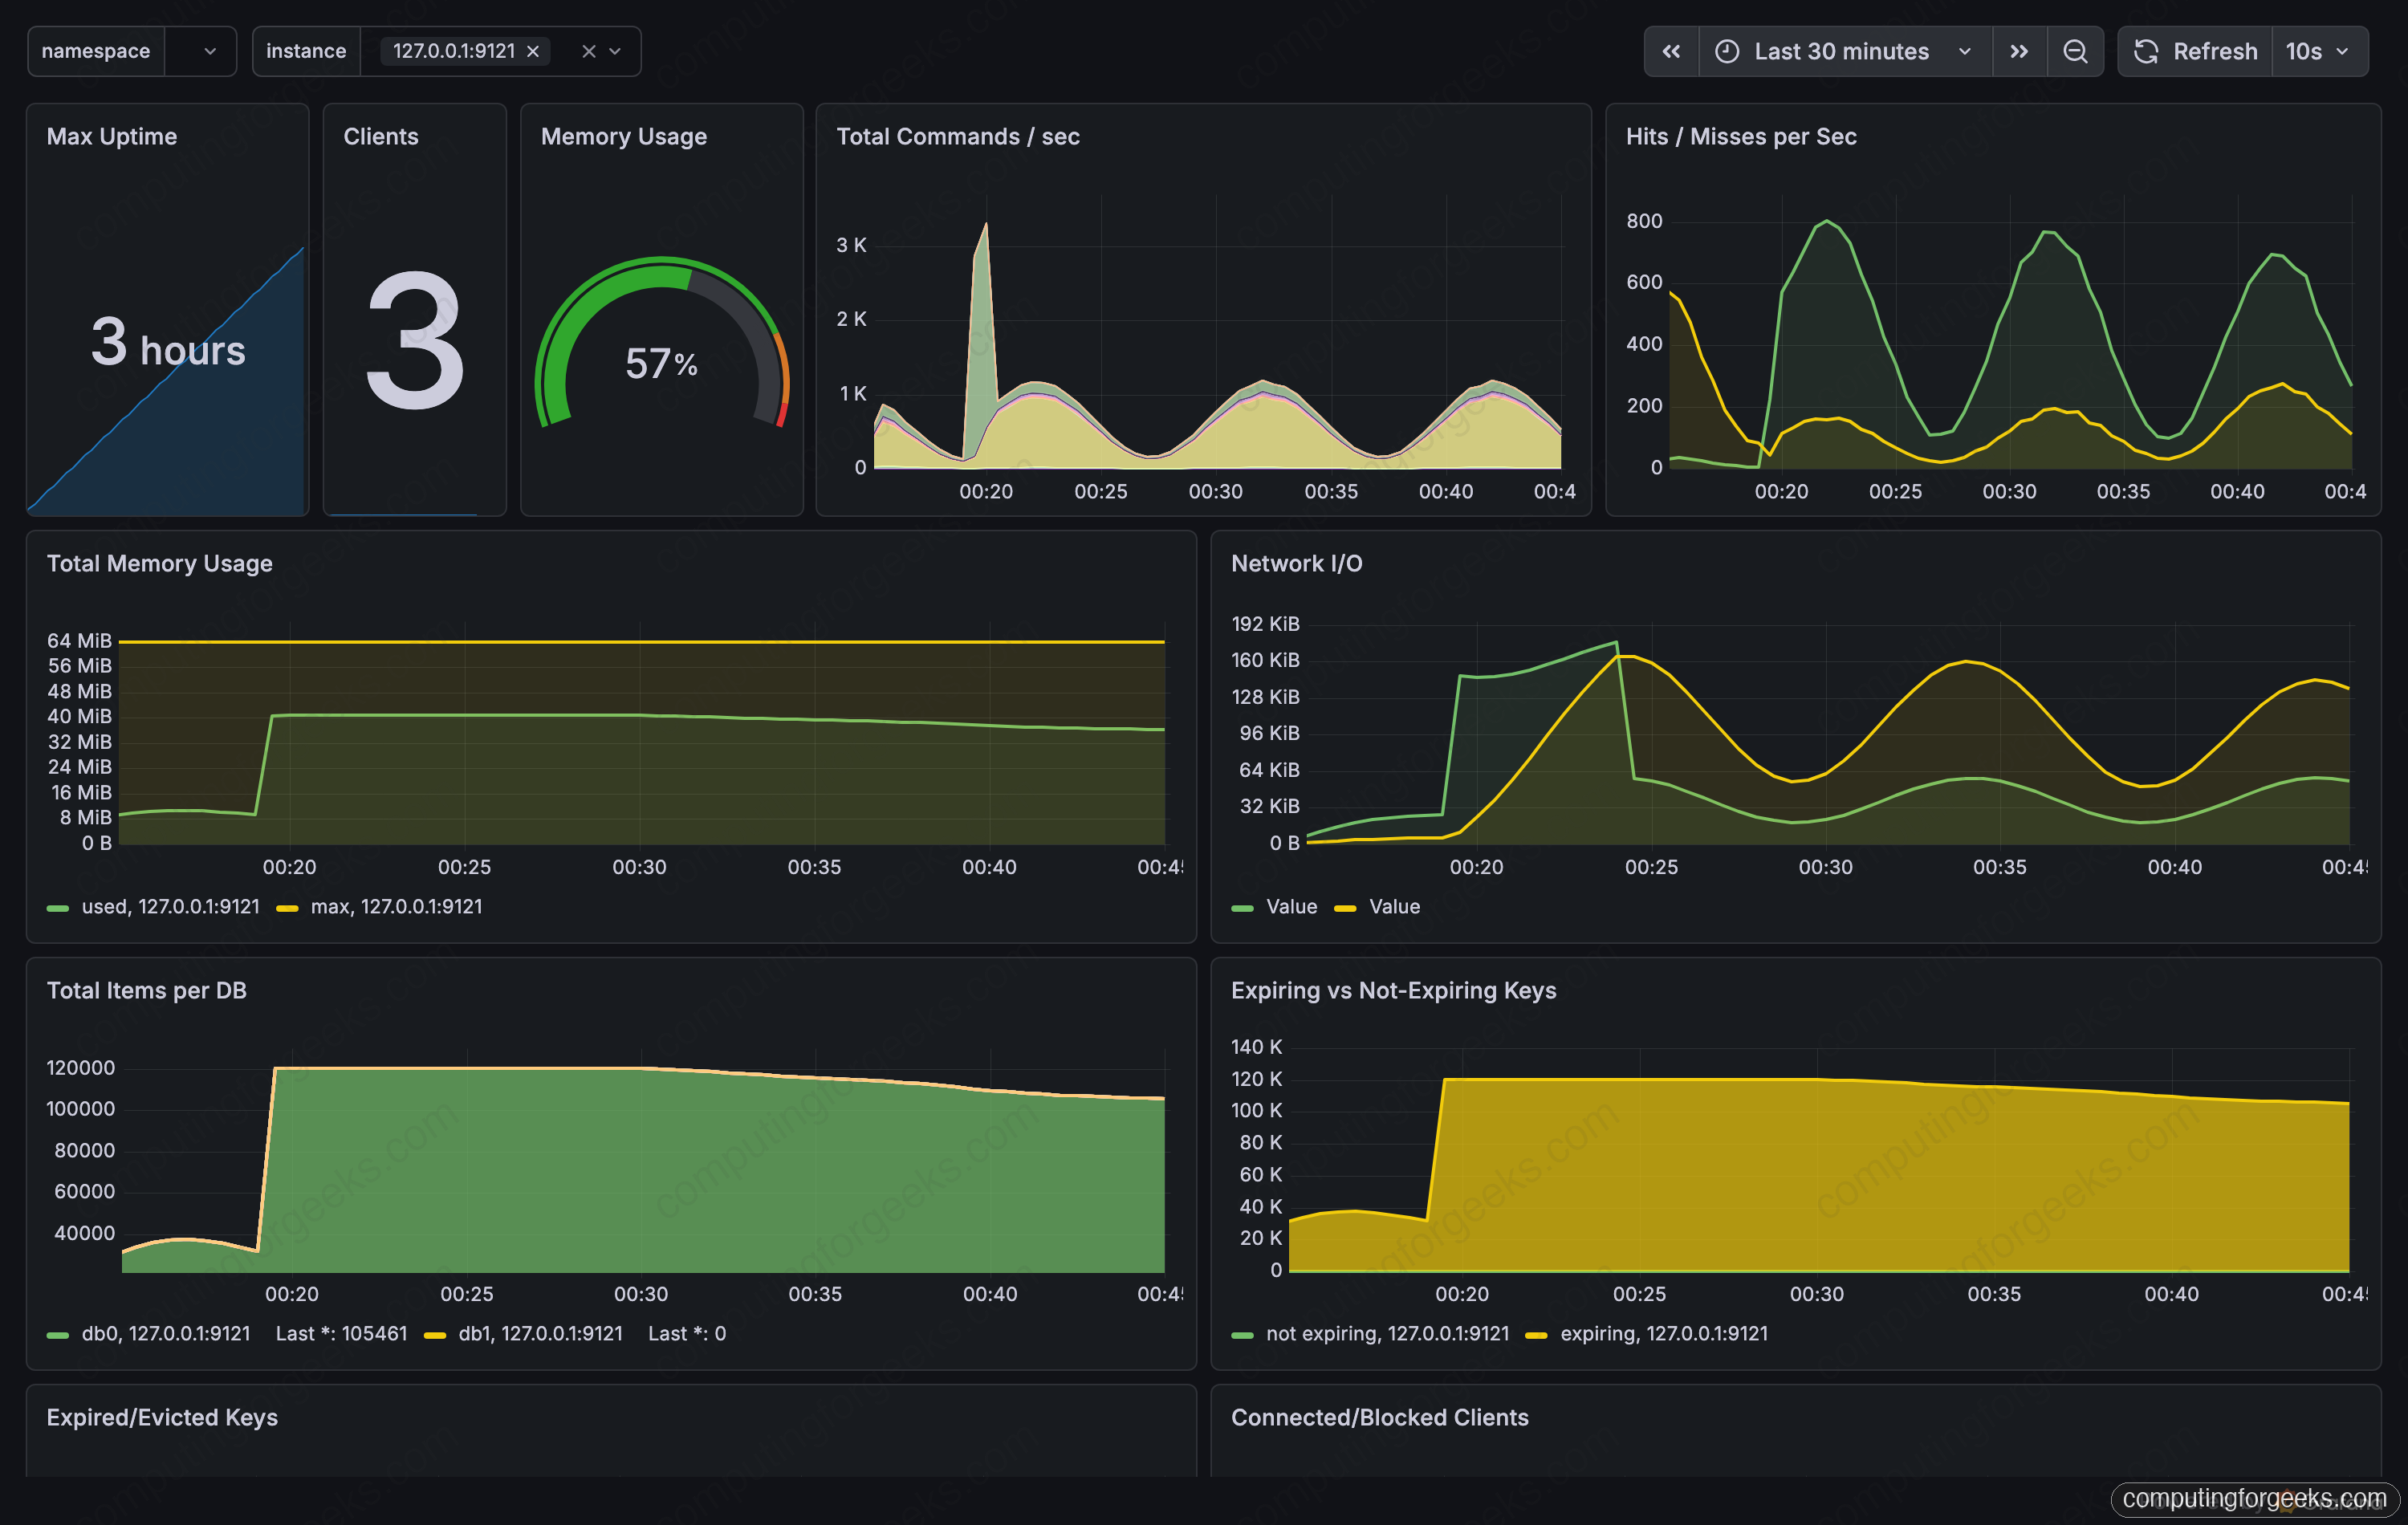Click the namespace variable label
This screenshot has height=1525, width=2408.
[96, 51]
